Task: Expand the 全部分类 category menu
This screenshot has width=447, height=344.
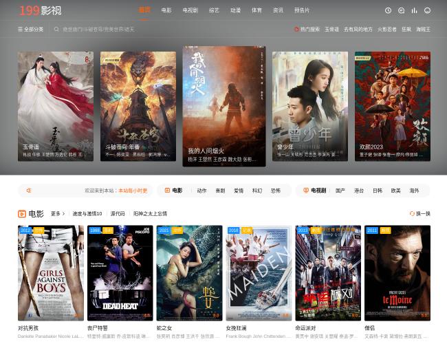Action: [x=31, y=30]
